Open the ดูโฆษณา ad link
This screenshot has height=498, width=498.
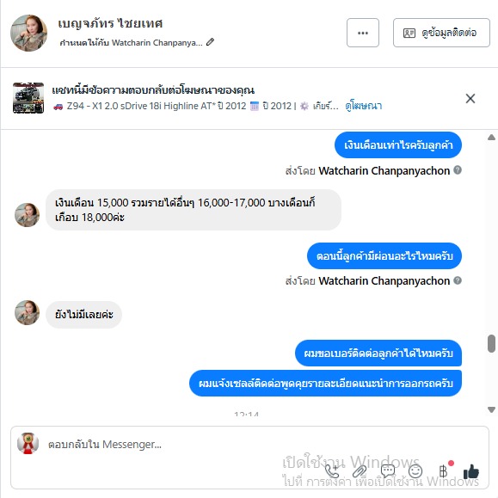coord(364,106)
